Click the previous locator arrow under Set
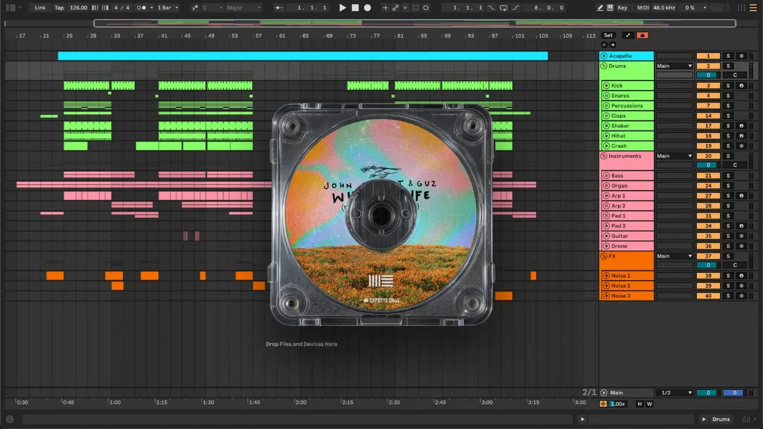 point(604,45)
